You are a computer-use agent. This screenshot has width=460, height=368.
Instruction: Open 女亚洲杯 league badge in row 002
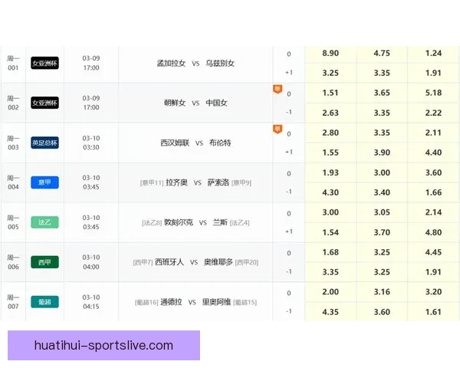pyautogui.click(x=44, y=103)
